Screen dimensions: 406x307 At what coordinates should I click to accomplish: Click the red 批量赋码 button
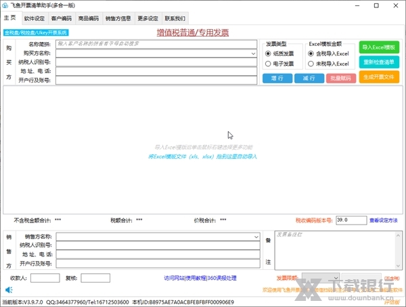click(341, 78)
